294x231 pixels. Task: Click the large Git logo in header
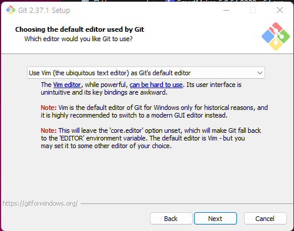click(276, 36)
